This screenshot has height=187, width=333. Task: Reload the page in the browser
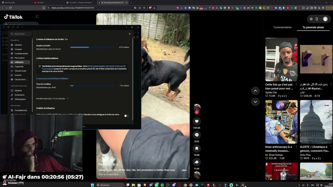tap(10, 8)
